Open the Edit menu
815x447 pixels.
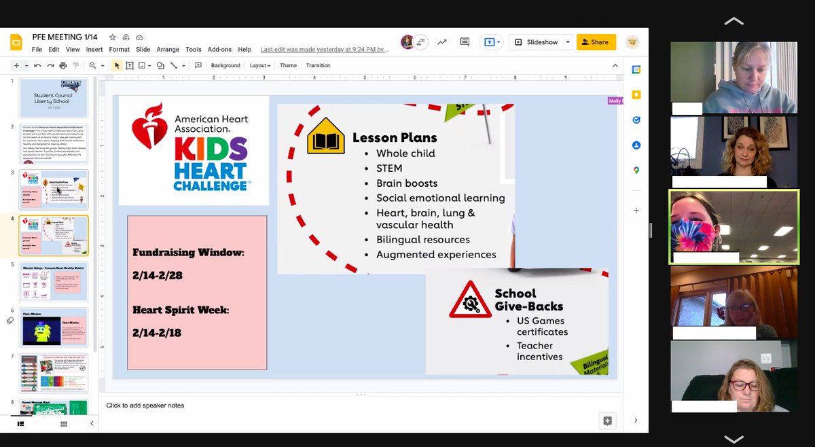pyautogui.click(x=54, y=50)
